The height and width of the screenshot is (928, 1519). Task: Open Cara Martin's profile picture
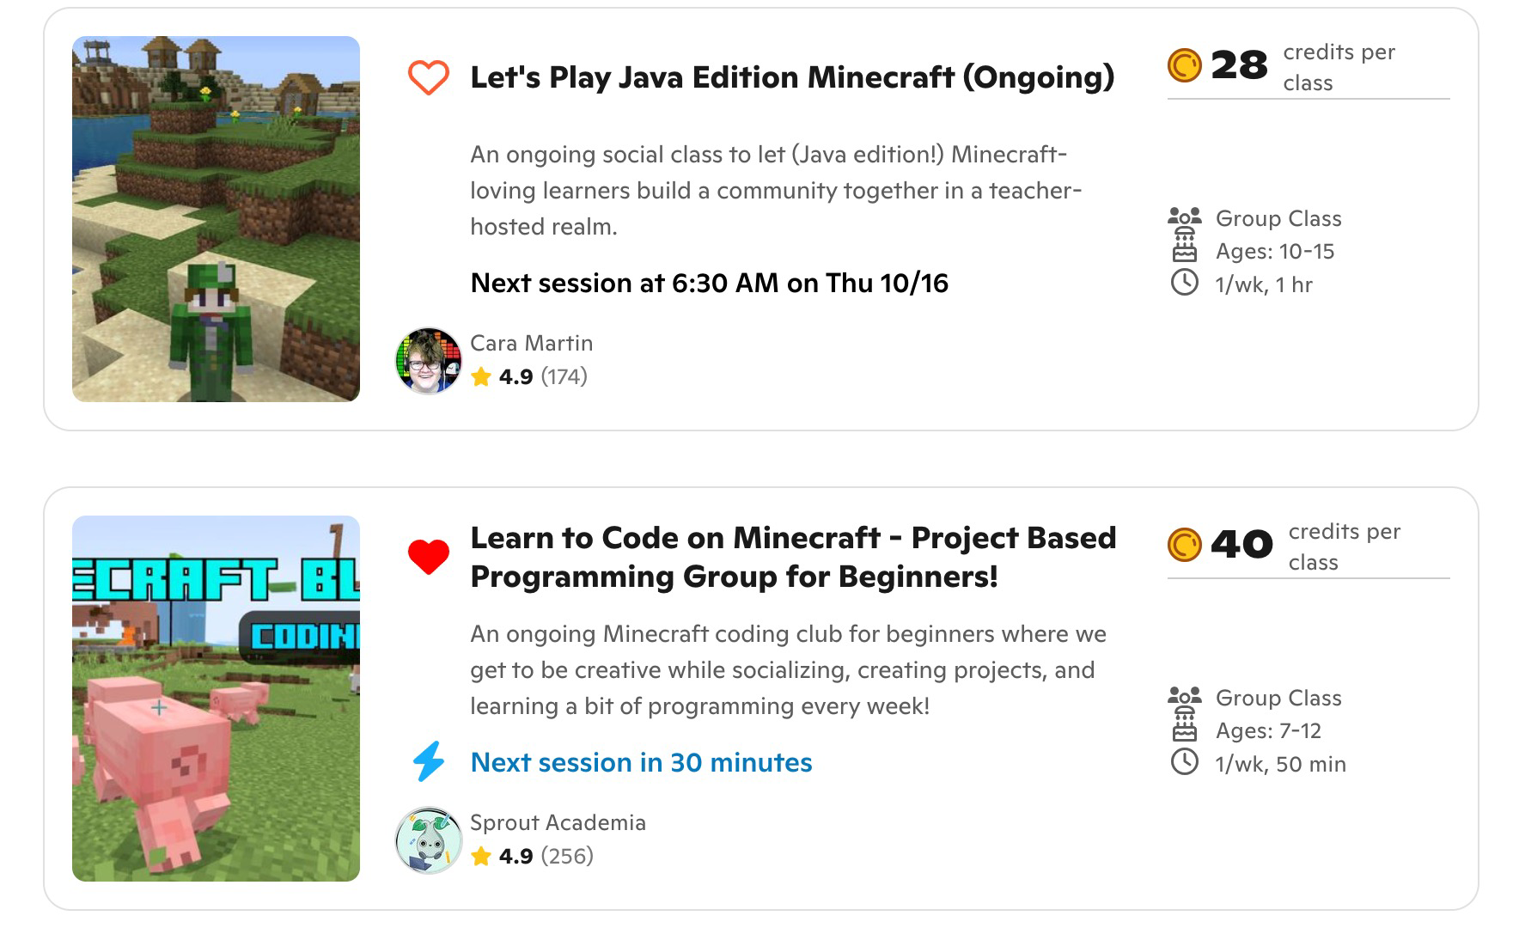pos(428,361)
